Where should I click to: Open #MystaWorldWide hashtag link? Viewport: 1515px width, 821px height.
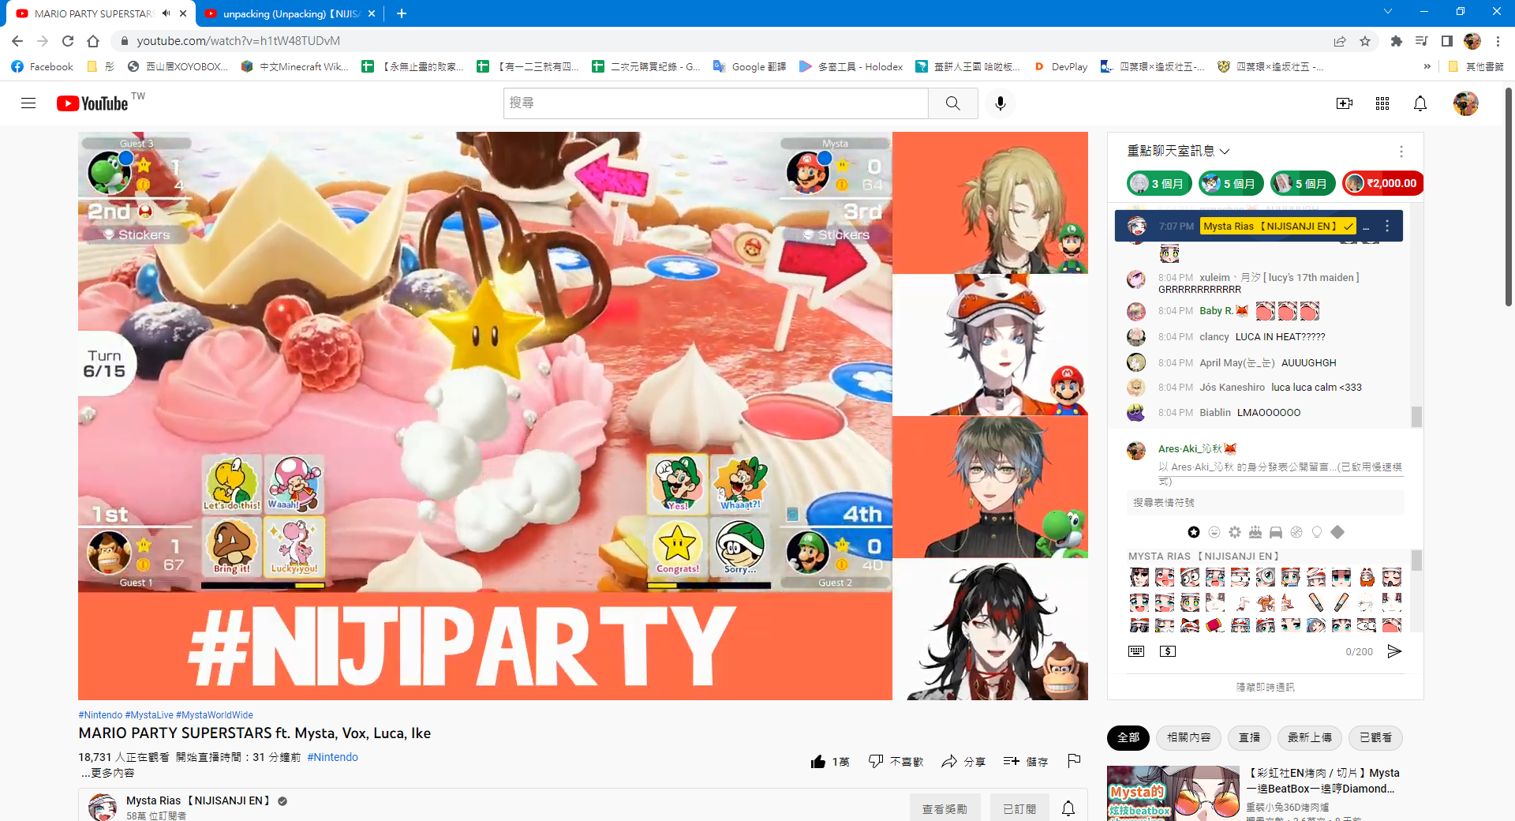215,715
